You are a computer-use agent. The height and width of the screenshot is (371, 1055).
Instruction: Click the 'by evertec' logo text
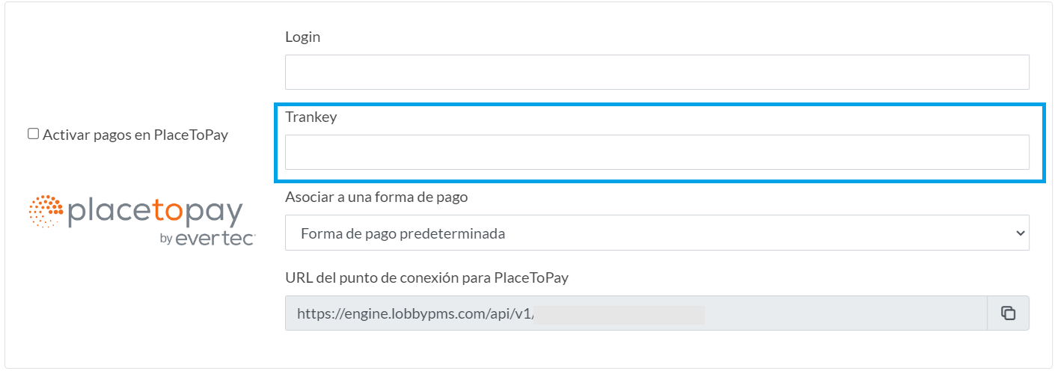click(208, 239)
